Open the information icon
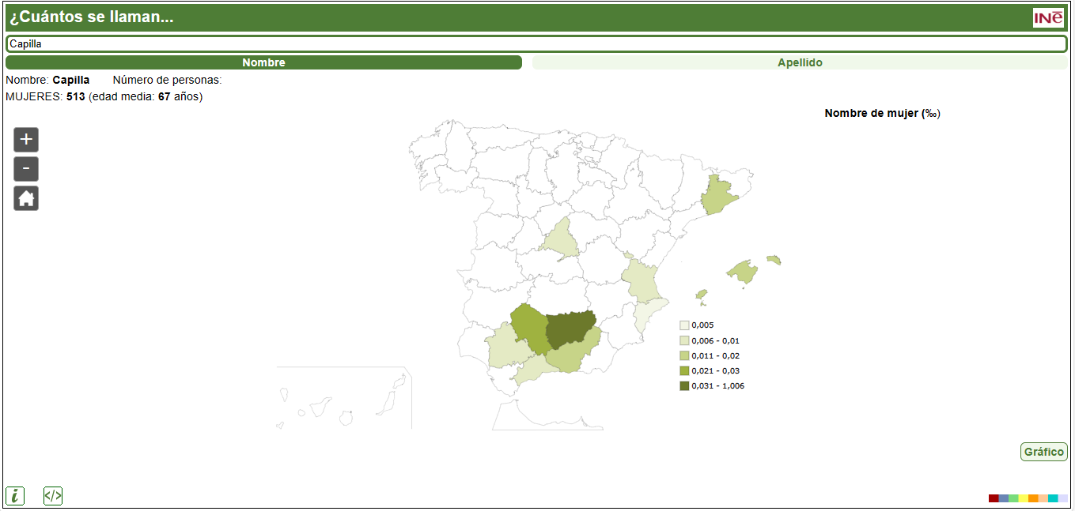This screenshot has height=511, width=1075. point(15,496)
